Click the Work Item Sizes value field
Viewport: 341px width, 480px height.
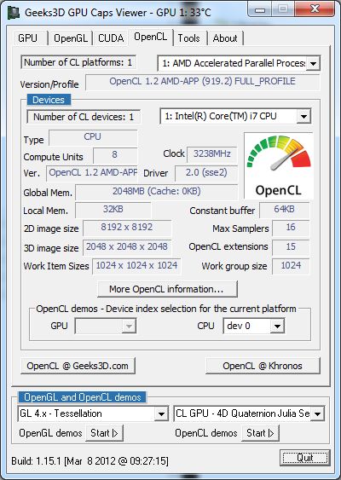pos(136,266)
